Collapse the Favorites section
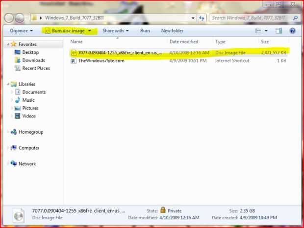This screenshot has height=228, width=304. pyautogui.click(x=8, y=45)
